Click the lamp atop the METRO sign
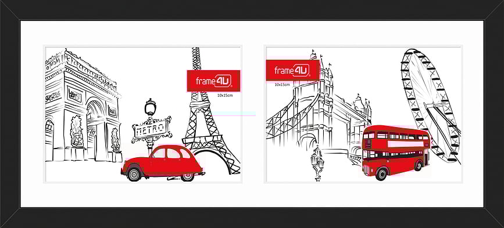 click(151, 107)
